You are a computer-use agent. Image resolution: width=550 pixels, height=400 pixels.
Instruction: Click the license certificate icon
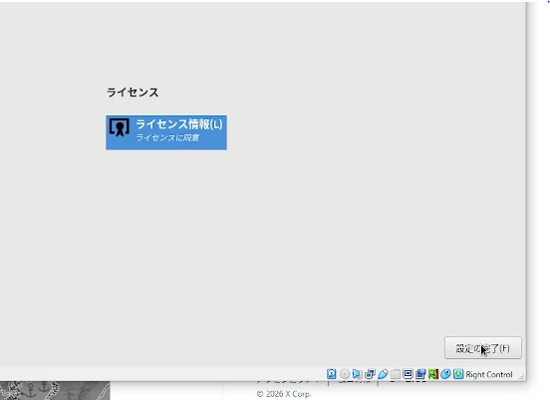(x=120, y=127)
